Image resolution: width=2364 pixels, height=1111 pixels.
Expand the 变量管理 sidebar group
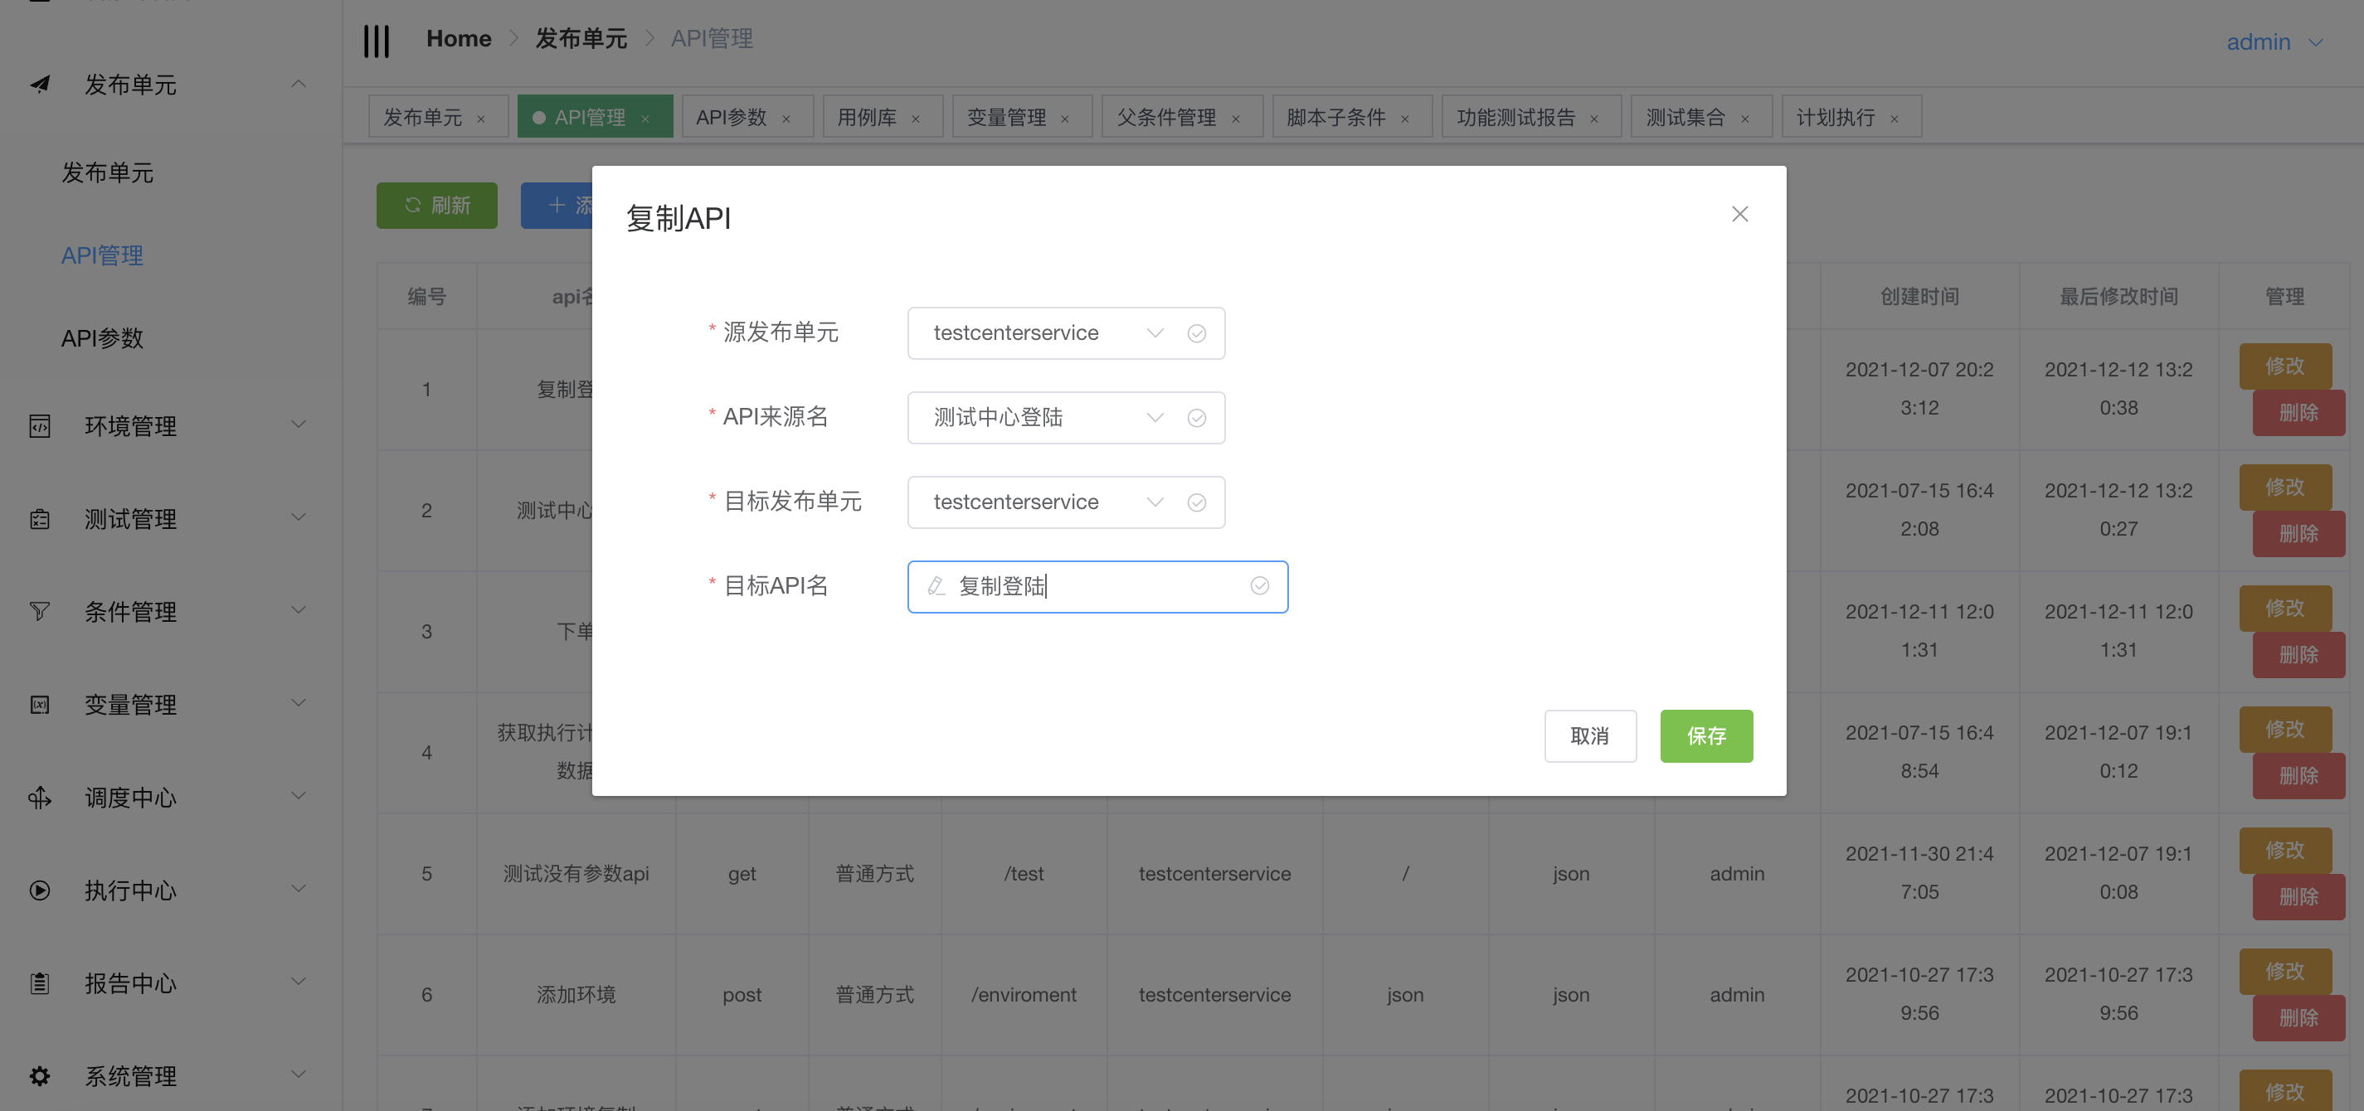pyautogui.click(x=299, y=703)
